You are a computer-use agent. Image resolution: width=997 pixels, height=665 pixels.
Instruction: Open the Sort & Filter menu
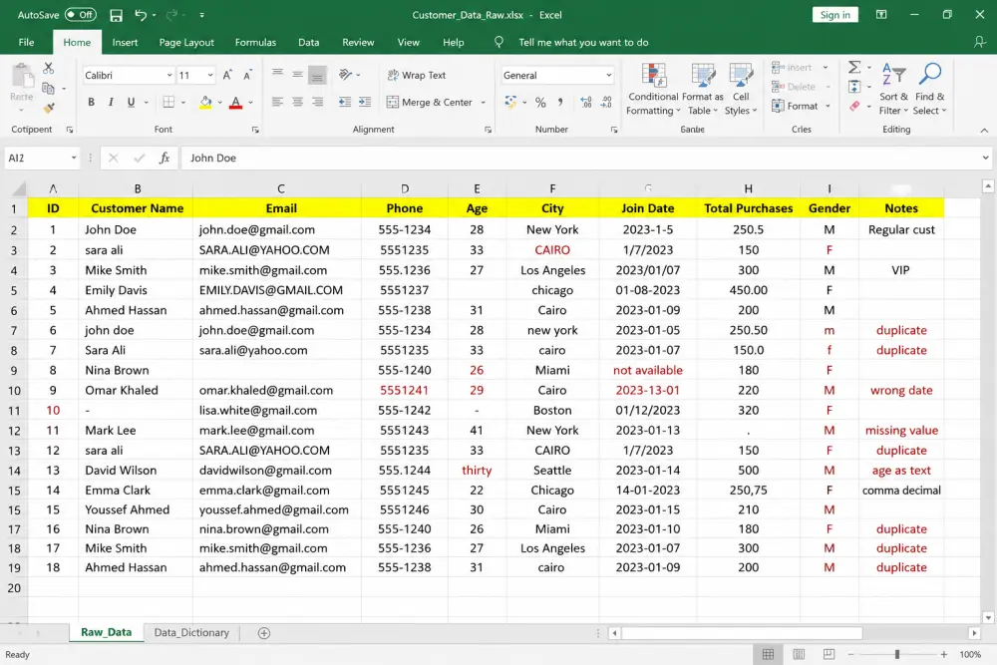click(x=893, y=90)
